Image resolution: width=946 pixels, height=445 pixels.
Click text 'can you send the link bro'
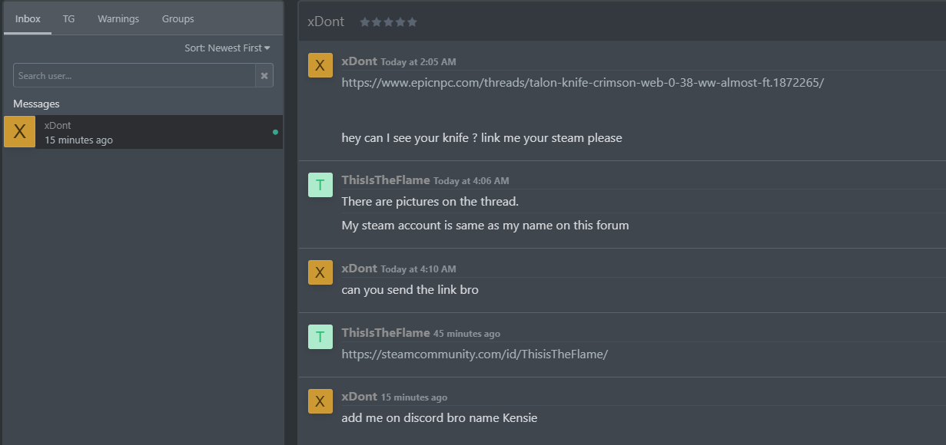pyautogui.click(x=410, y=290)
